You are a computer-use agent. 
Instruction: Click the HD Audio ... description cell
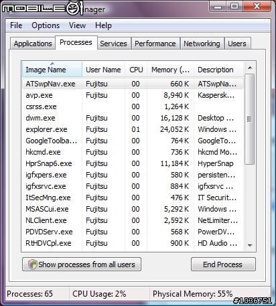point(217,243)
